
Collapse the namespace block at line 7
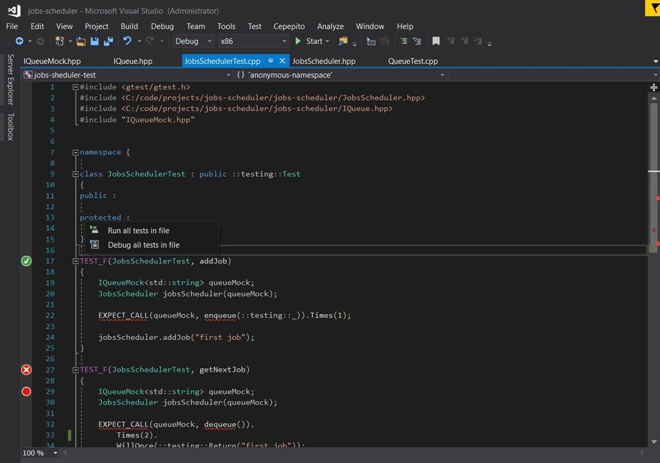tap(76, 153)
